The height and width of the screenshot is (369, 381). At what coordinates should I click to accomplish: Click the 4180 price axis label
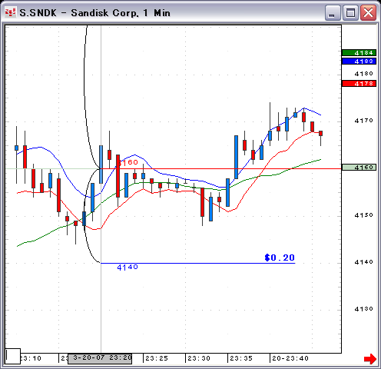(363, 74)
